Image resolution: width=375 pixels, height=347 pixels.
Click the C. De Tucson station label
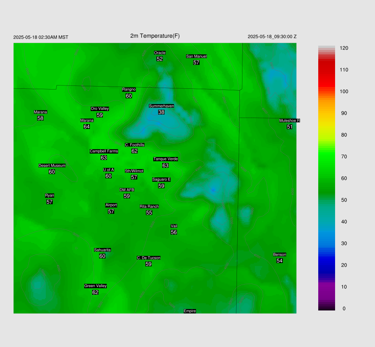(149, 258)
